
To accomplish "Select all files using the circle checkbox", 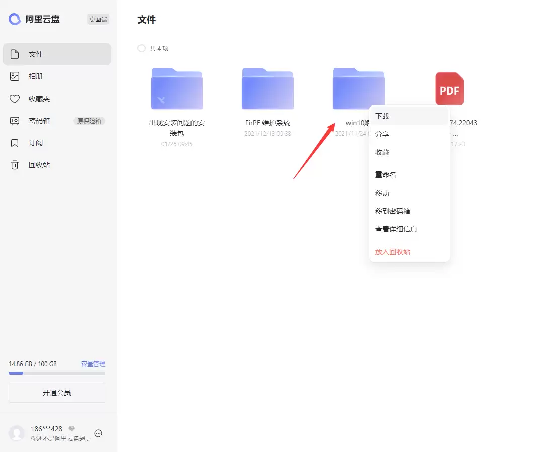I will coord(142,48).
